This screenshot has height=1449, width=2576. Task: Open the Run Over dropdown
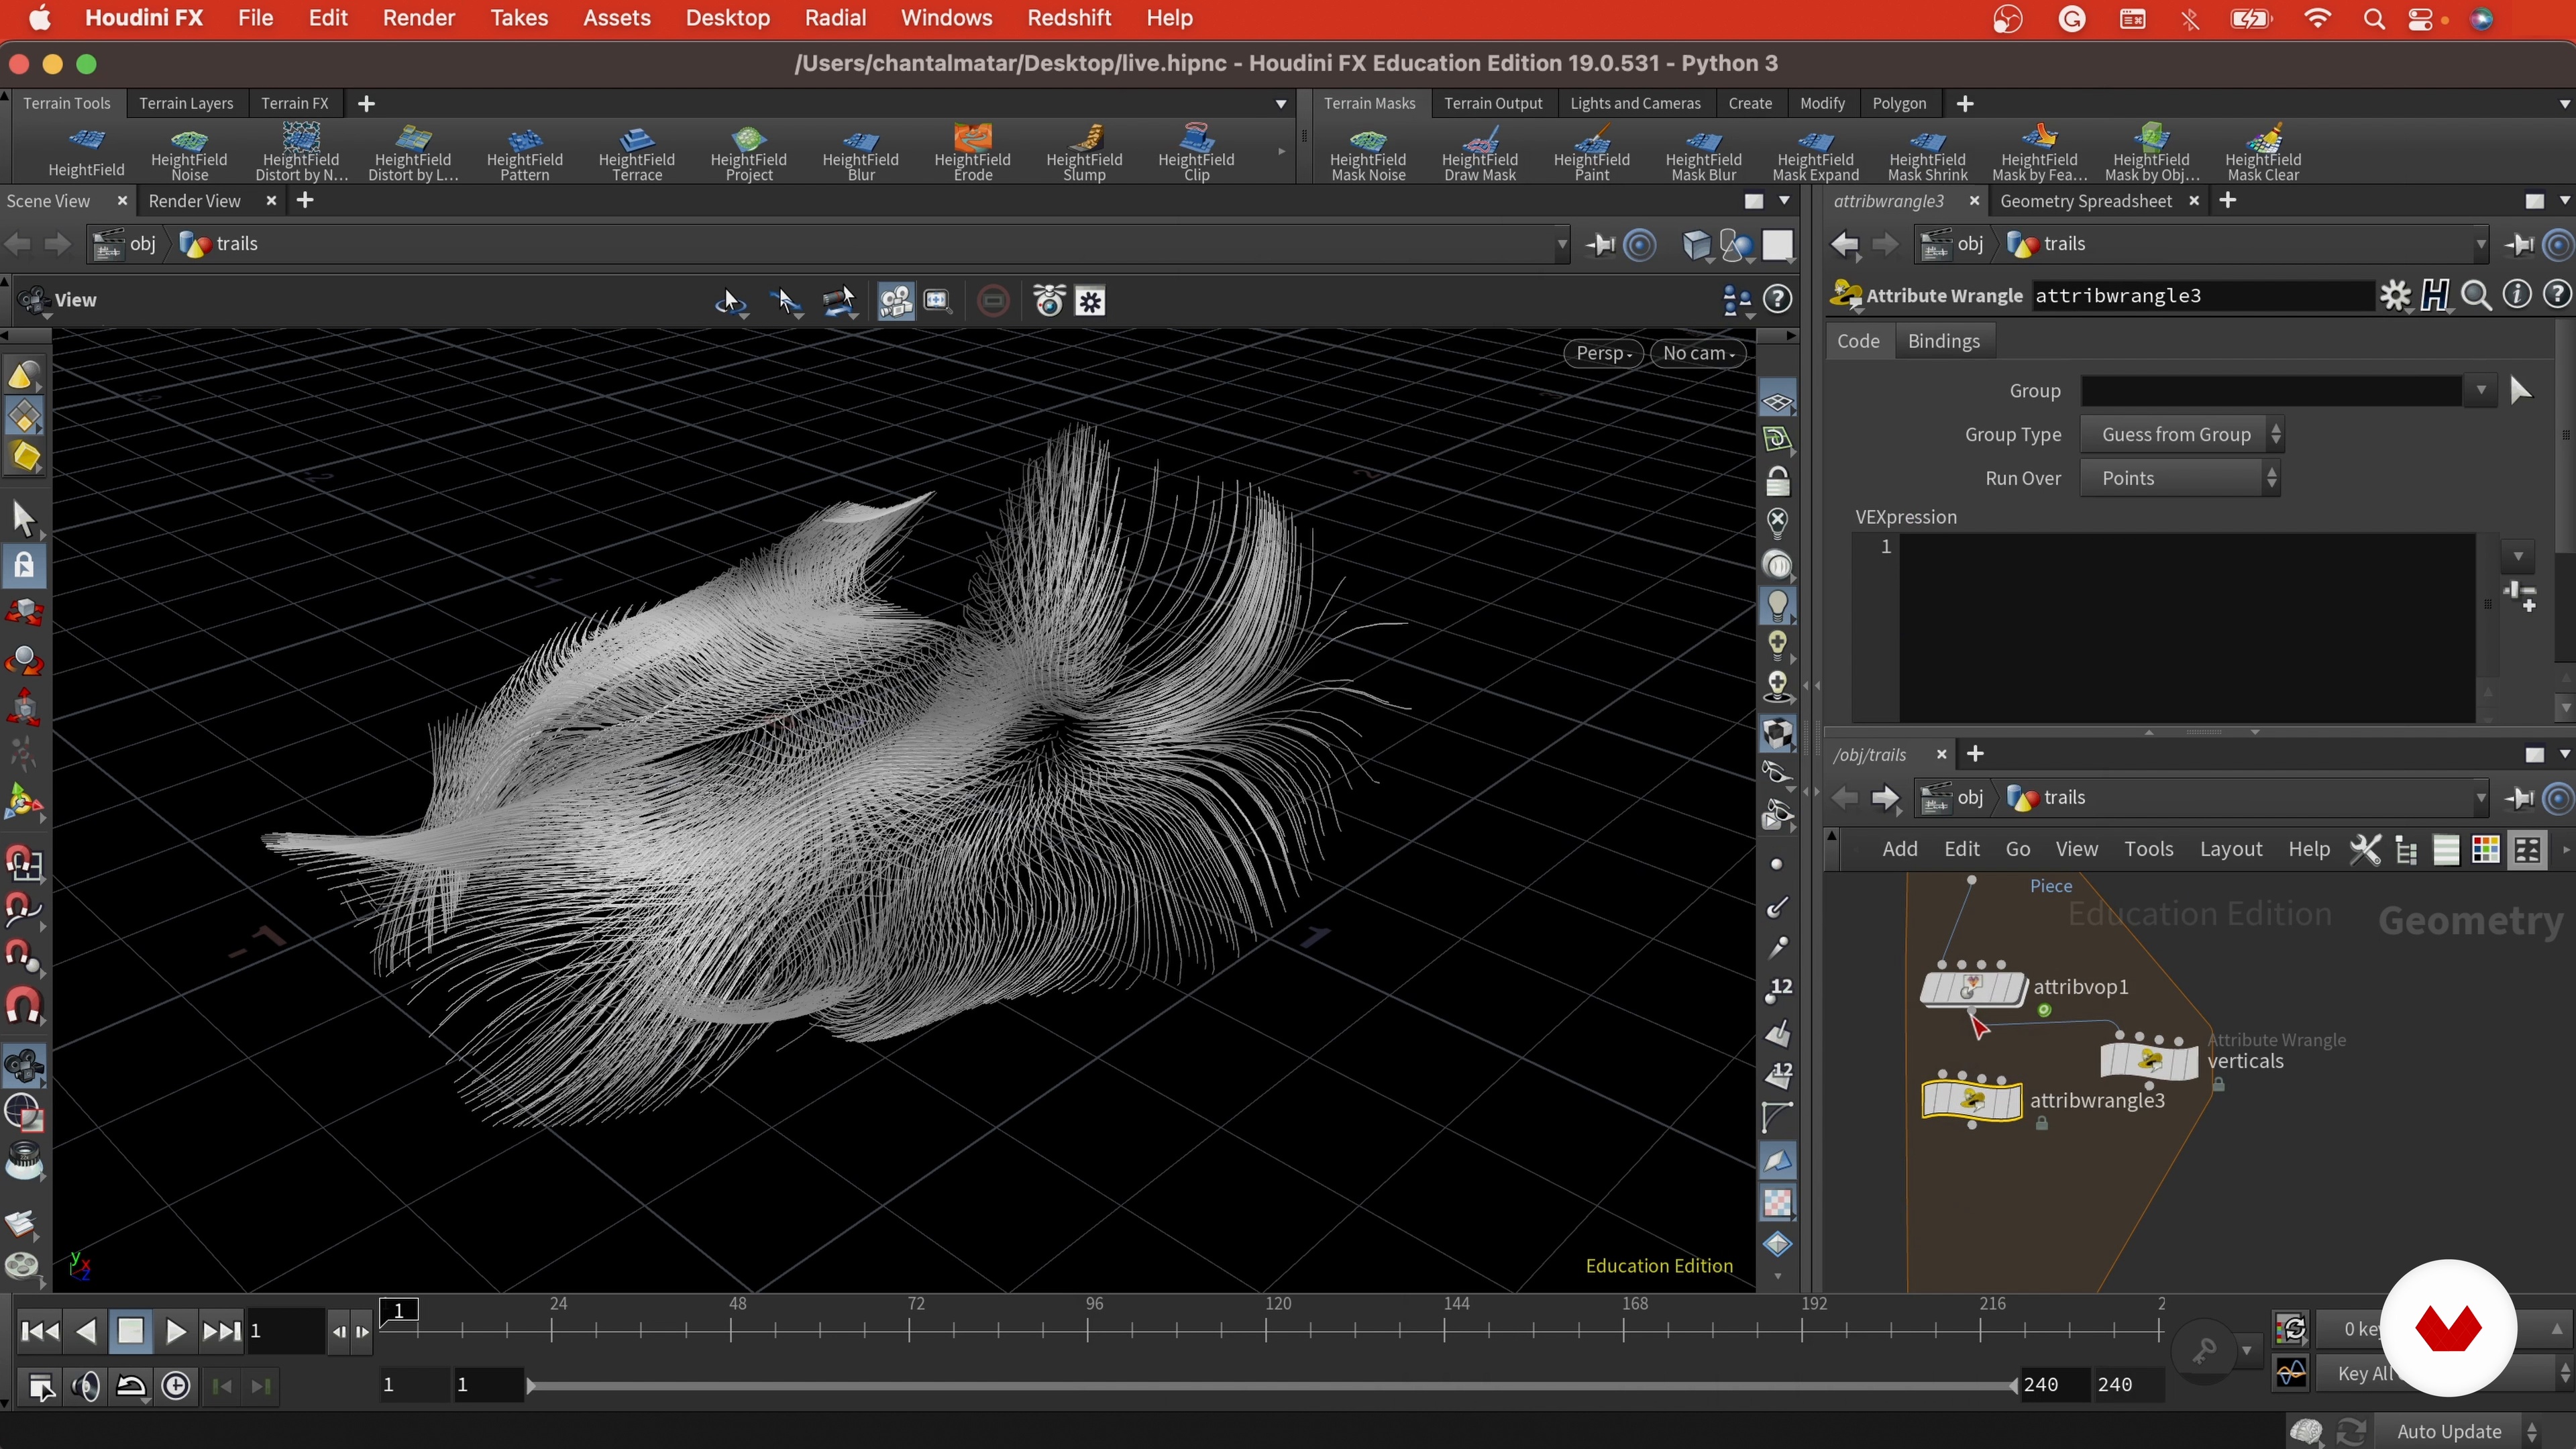pos(2180,478)
